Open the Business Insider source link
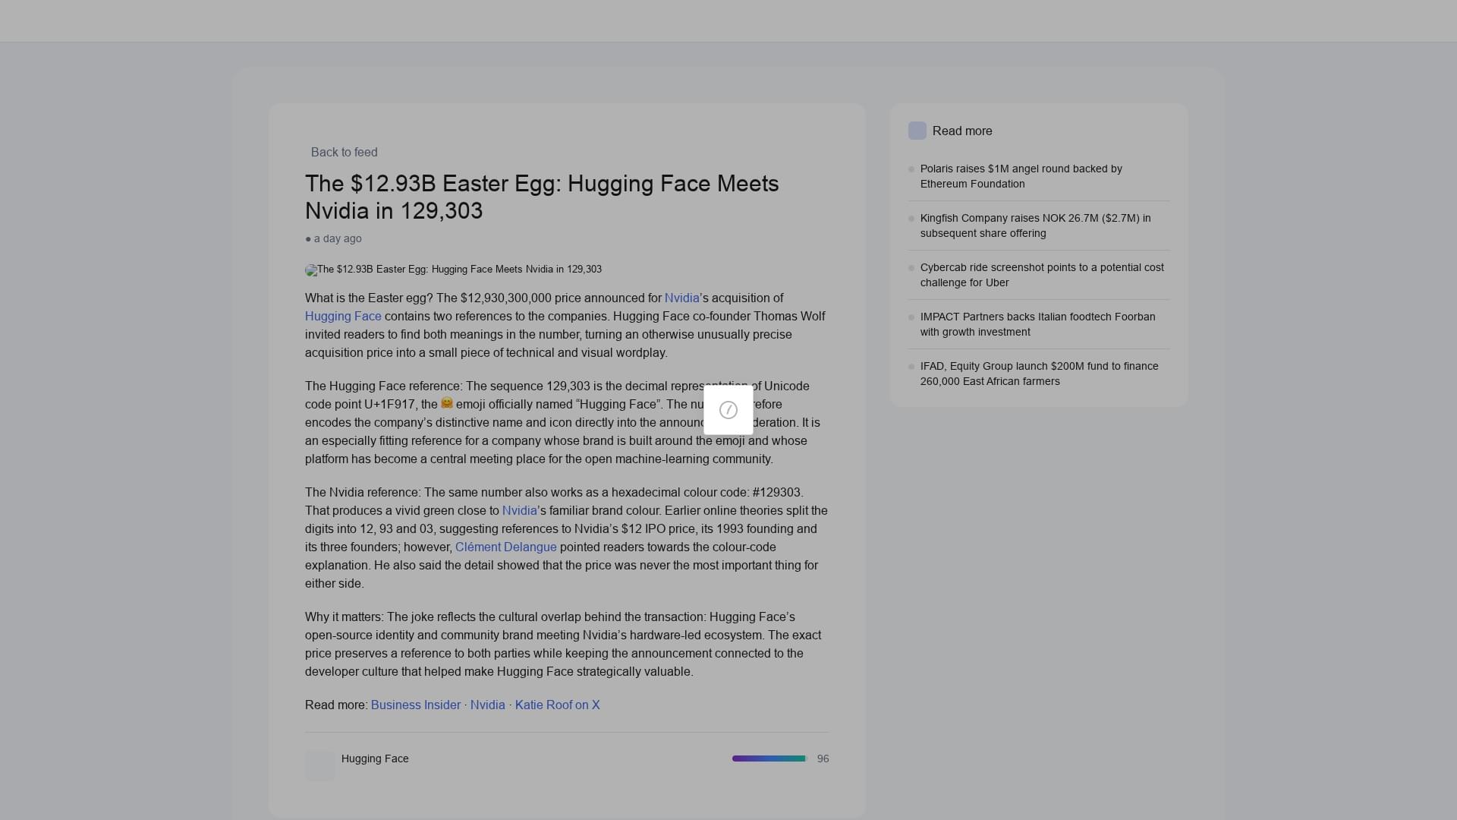Image resolution: width=1457 pixels, height=820 pixels. 416,705
